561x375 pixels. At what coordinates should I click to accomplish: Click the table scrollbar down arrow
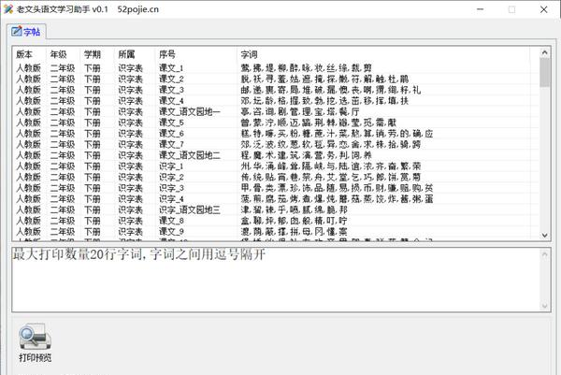point(544,235)
